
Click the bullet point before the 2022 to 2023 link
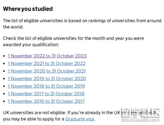point(4,56)
